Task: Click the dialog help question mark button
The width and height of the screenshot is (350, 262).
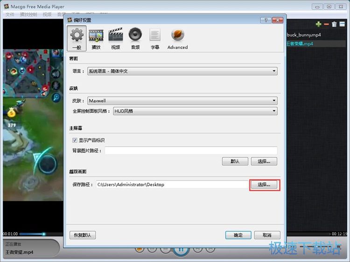Action: 266,20
